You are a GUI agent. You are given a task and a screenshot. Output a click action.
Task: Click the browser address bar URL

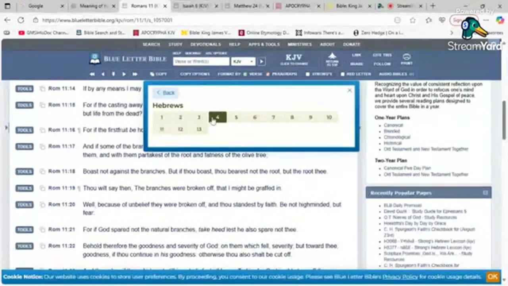click(x=107, y=20)
